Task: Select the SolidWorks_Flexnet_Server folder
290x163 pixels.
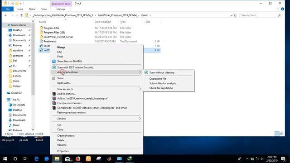Action: point(58,37)
